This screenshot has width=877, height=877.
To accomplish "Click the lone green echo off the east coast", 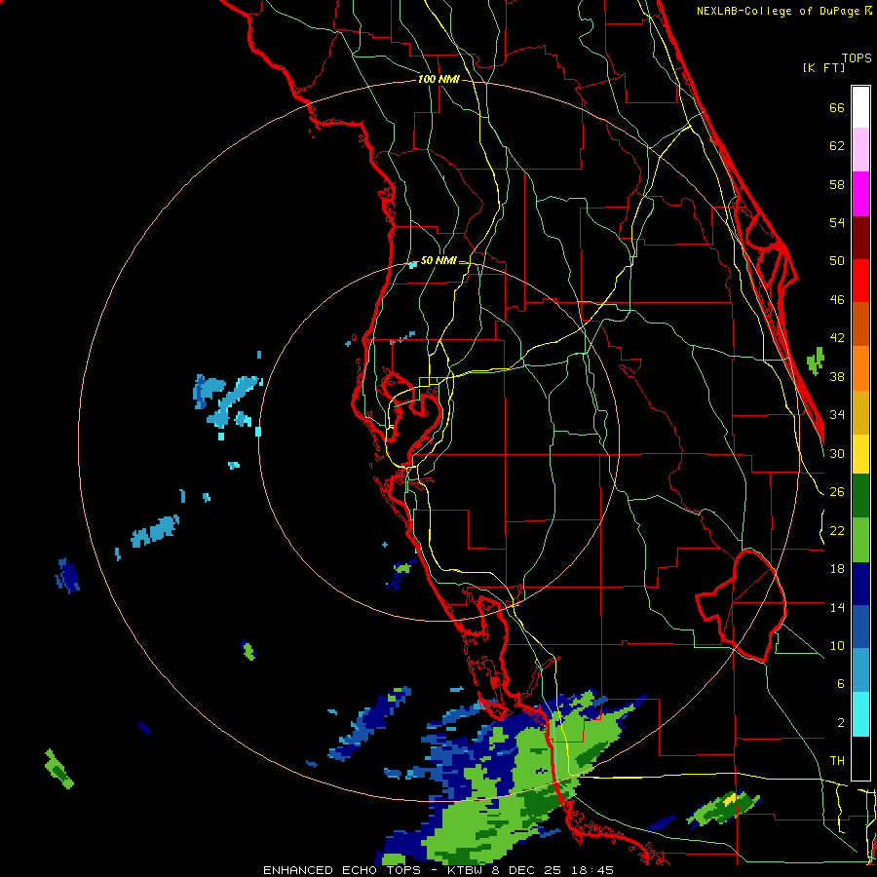I will pyautogui.click(x=816, y=361).
